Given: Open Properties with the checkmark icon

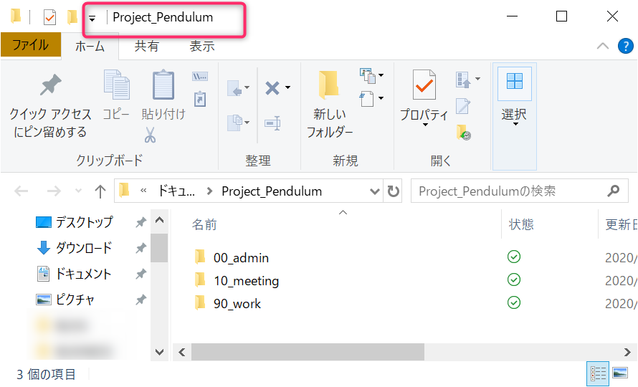Looking at the screenshot, I should [424, 86].
